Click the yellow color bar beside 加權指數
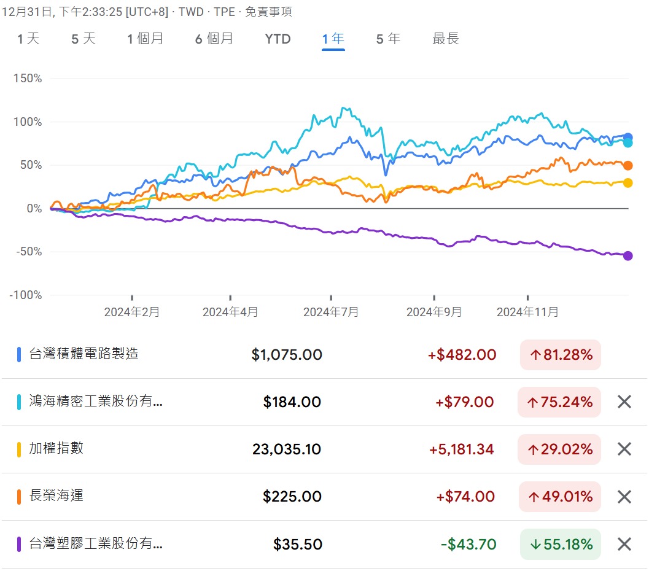This screenshot has width=649, height=571. coord(19,449)
